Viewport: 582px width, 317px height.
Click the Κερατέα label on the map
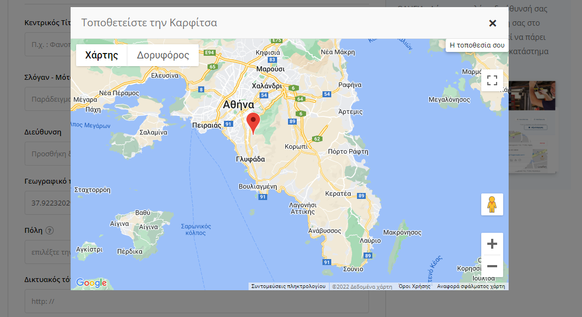pyautogui.click(x=338, y=193)
